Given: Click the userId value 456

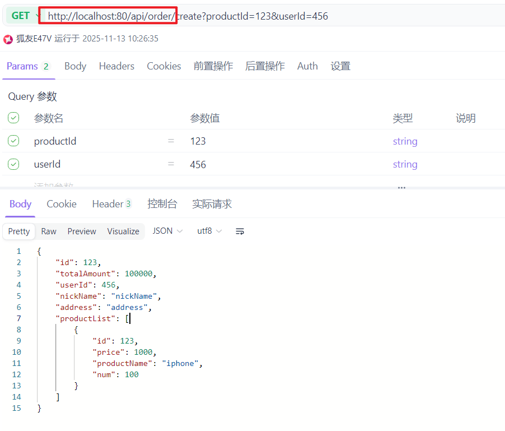Looking at the screenshot, I should [198, 164].
